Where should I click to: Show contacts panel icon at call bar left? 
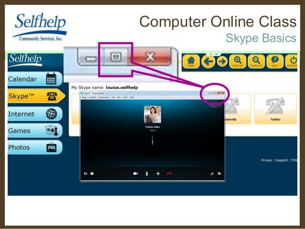tap(86, 174)
